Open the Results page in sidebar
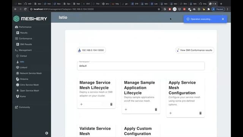 pyautogui.click(x=24, y=33)
